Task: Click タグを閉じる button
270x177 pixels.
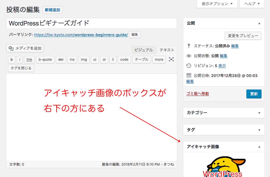Action: click(21, 68)
